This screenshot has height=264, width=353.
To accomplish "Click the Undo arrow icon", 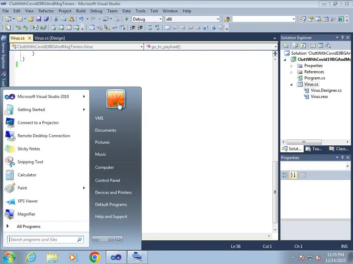I will click(81, 19).
